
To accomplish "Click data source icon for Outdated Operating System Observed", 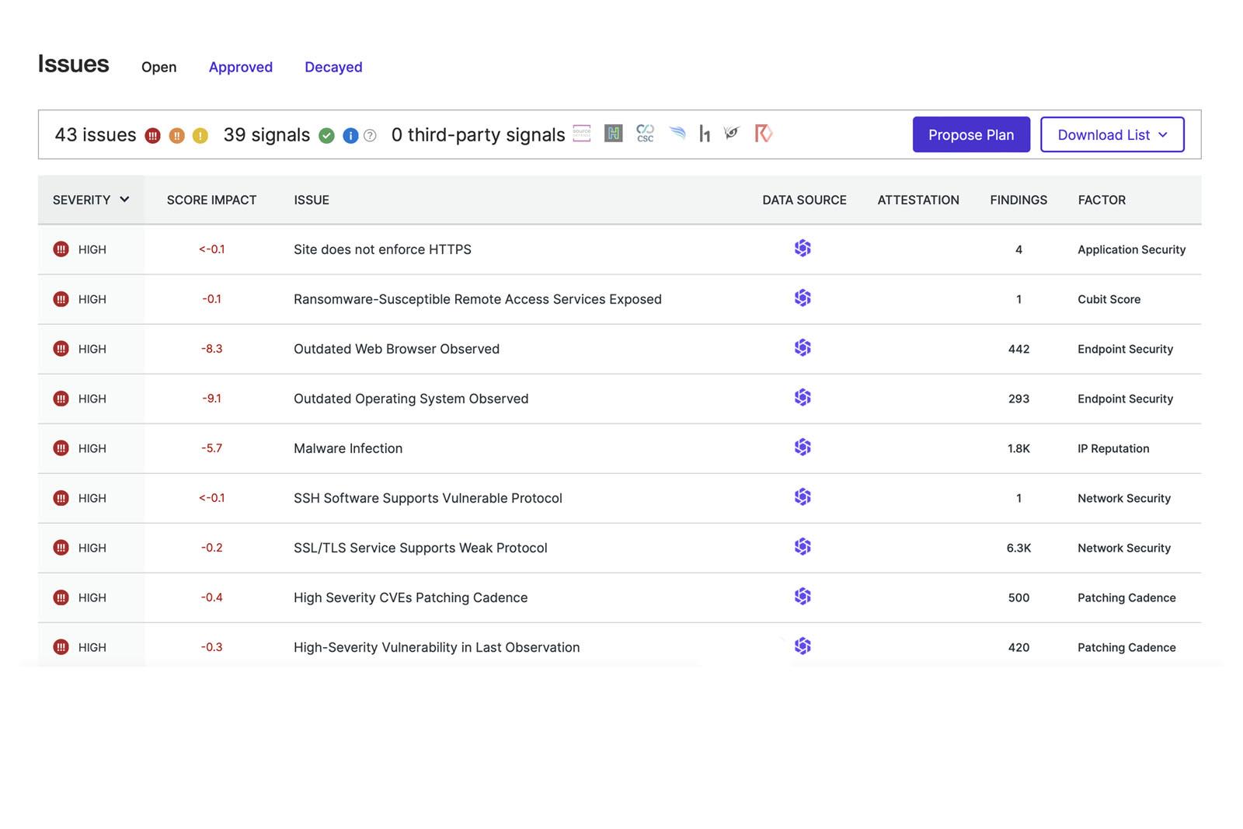I will 803,398.
